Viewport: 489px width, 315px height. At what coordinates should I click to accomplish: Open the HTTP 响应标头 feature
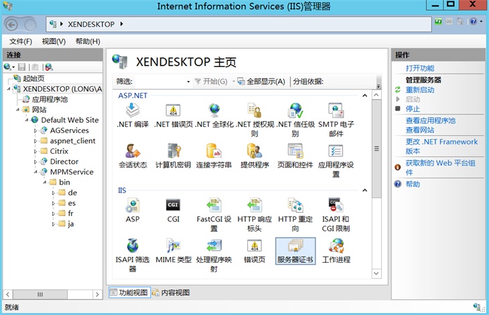pyautogui.click(x=255, y=215)
